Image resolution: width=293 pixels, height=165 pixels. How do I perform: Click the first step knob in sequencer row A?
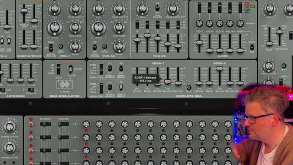[86, 124]
